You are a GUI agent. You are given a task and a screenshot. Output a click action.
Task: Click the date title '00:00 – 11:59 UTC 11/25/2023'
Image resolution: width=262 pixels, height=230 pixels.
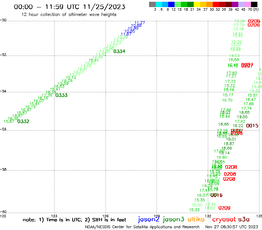[x=69, y=7]
